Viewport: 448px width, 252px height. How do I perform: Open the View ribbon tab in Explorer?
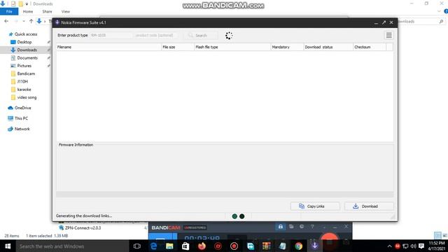point(65,11)
